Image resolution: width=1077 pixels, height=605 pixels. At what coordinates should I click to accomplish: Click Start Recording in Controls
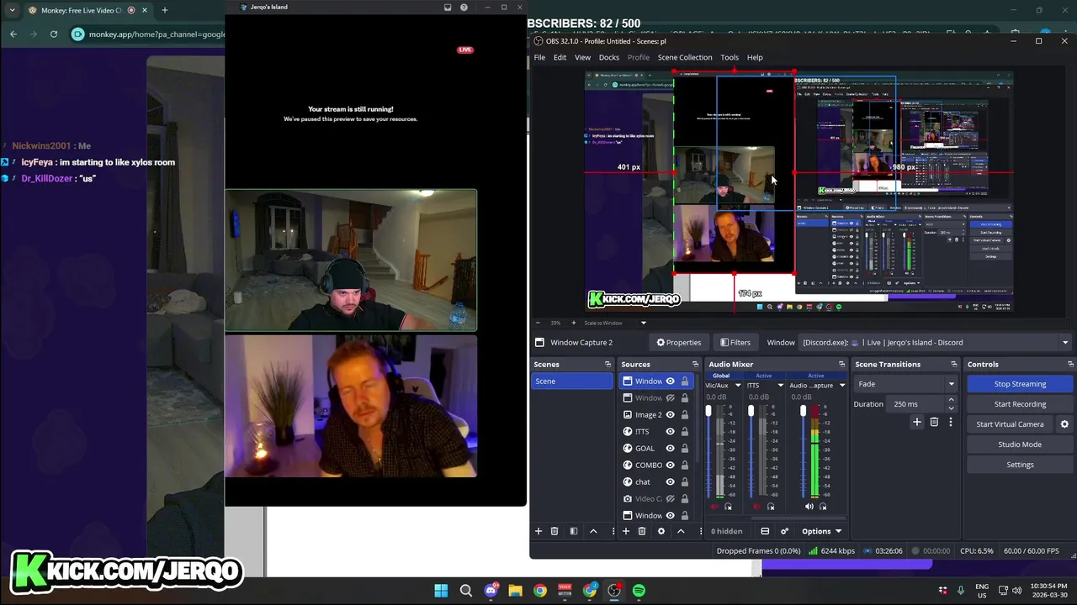pyautogui.click(x=1020, y=404)
